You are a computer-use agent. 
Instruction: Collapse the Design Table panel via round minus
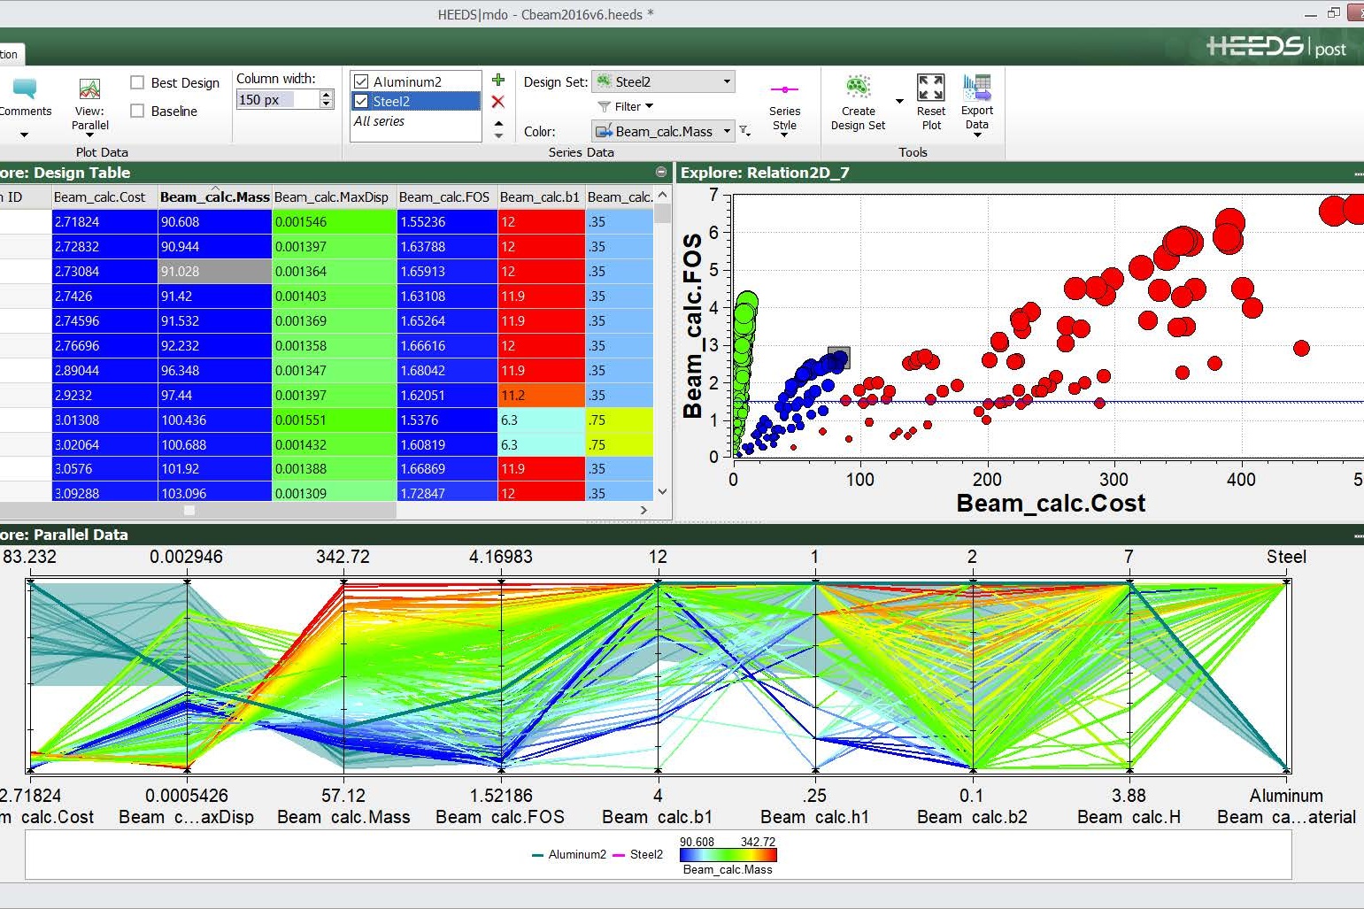click(x=661, y=172)
